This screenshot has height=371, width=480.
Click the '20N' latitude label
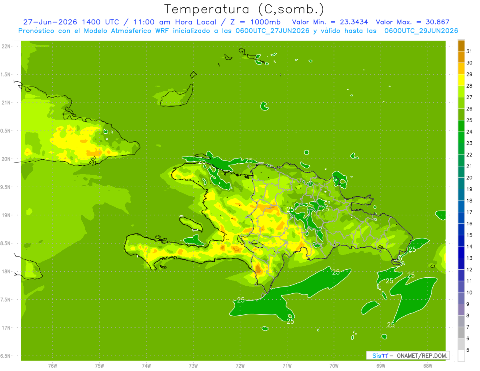[6, 159]
